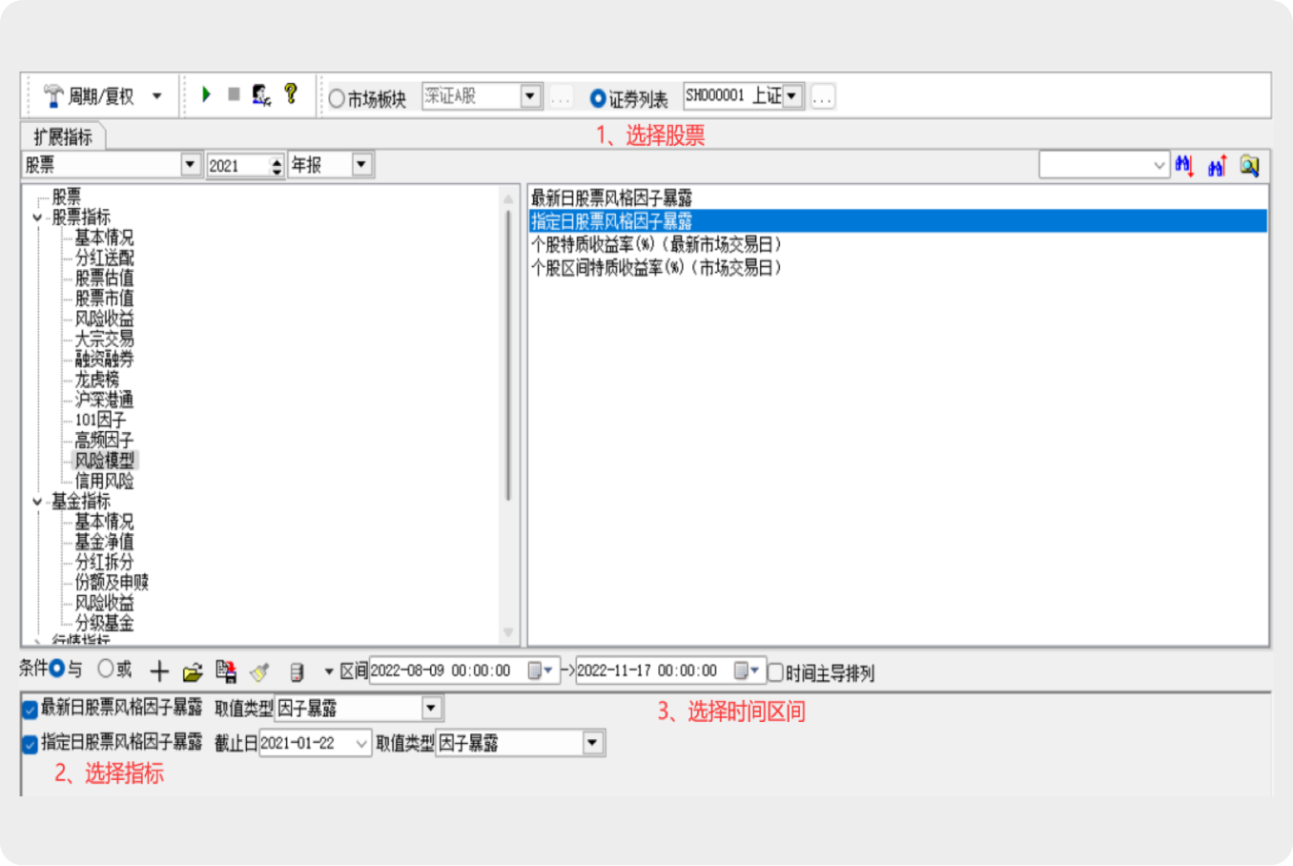Viewport: 1293px width, 866px height.
Task: Click the binoculars find-next down arrow icon
Action: point(1184,166)
